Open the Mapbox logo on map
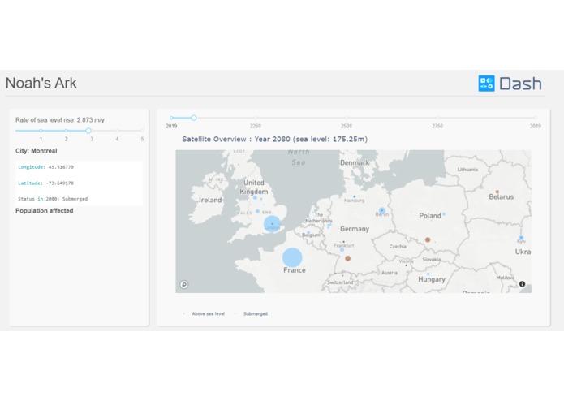This screenshot has width=564, height=401. (184, 284)
